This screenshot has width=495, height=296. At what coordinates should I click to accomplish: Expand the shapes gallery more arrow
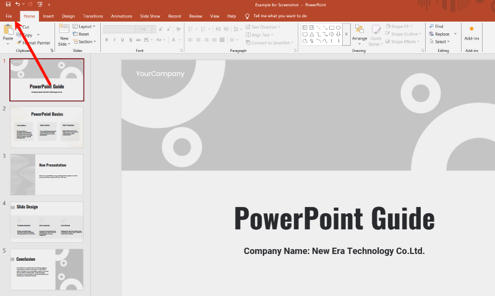pos(346,35)
